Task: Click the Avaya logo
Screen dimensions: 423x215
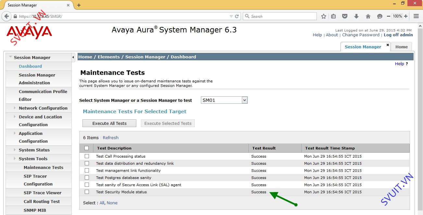Action: pyautogui.click(x=29, y=32)
